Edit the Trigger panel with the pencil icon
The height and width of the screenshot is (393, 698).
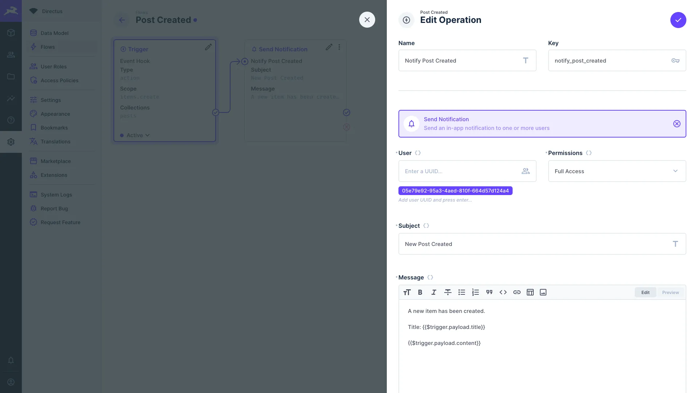[208, 47]
